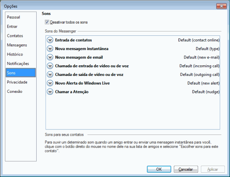Screen dimensions: 230x177
Task: Select the 'Default (type)' sound value
Action: click(x=208, y=49)
